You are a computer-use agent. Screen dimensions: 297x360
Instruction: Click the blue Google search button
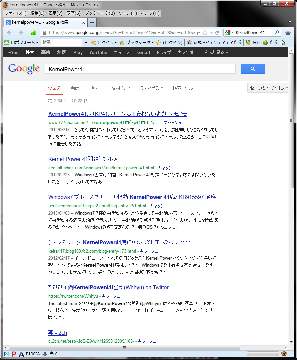point(253,69)
